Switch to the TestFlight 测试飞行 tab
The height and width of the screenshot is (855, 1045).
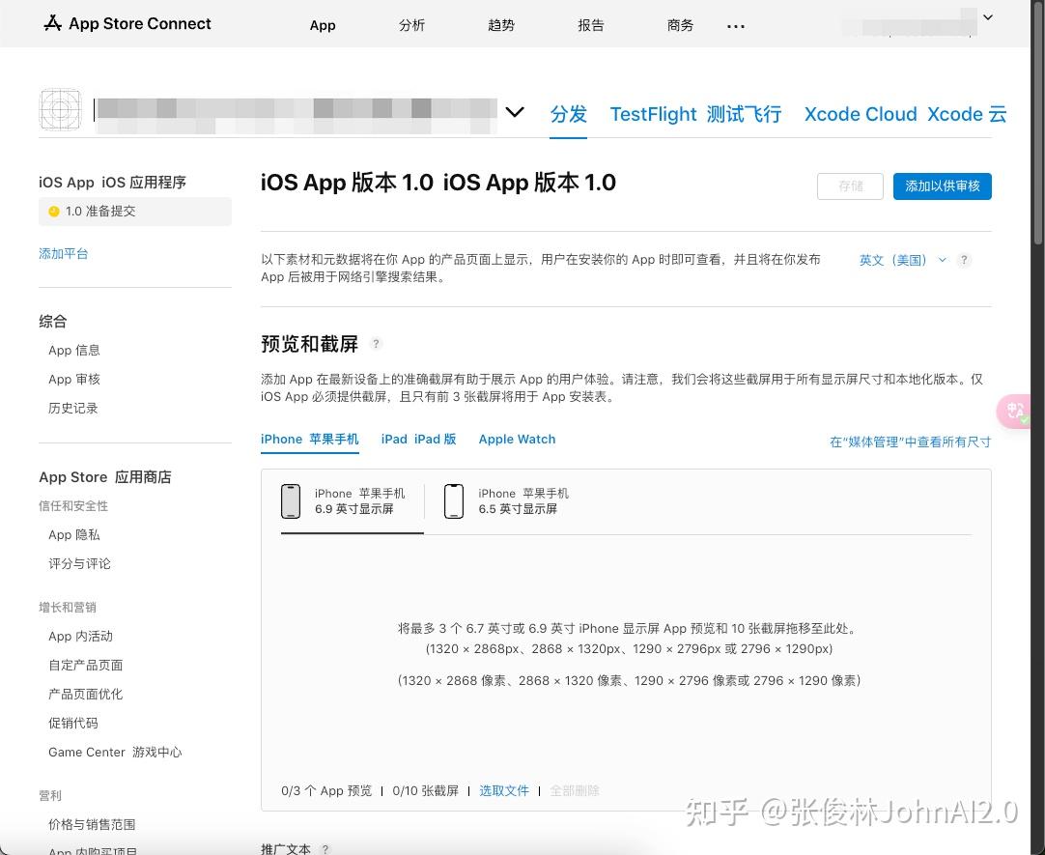pyautogui.click(x=697, y=114)
